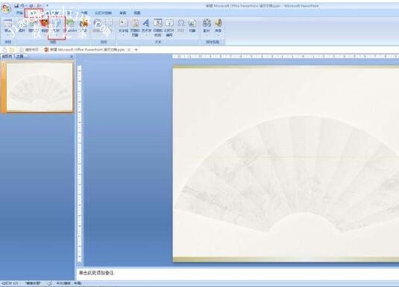Expand the 艺术字 WordArt dropdown arrow
Screen dimensions: 399x287
click(x=146, y=34)
